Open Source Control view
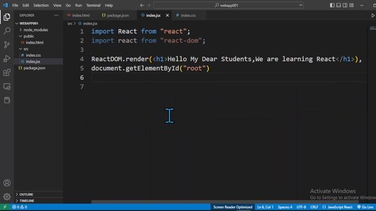376x211 pixels. [x=7, y=45]
